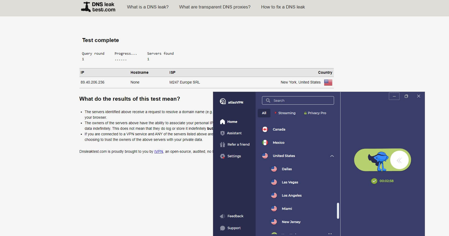Pick the Dallas flag icon
Image resolution: width=449 pixels, height=236 pixels.
[274, 169]
